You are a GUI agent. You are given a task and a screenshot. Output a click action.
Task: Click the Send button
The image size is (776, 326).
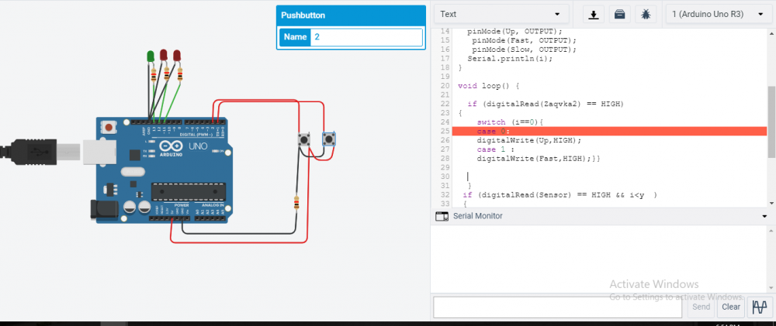pos(701,307)
